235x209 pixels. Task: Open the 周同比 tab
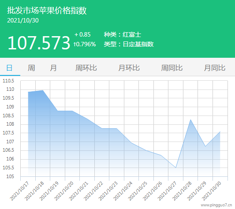point(172,68)
